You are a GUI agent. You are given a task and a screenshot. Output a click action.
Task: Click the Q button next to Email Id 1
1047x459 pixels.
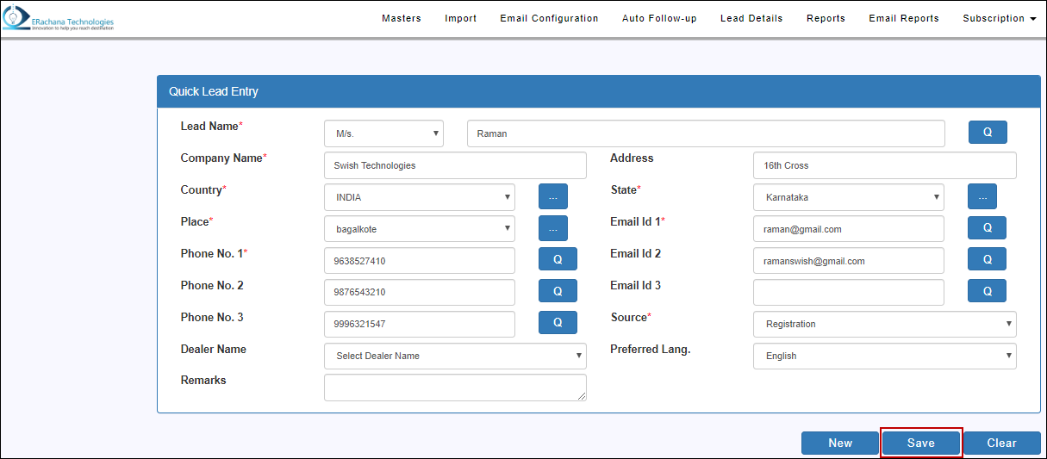tap(988, 228)
